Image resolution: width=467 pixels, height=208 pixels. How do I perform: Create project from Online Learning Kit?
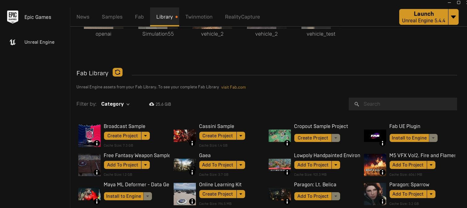(218, 194)
